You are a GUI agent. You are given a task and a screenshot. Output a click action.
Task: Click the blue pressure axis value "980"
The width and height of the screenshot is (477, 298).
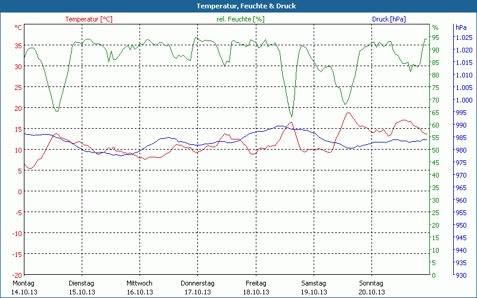(x=461, y=150)
